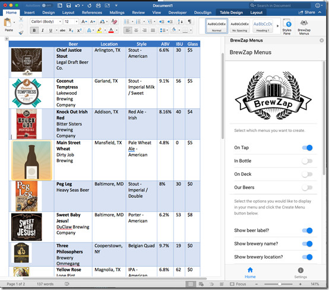Show paragraph marks pilcrow icon

tap(189, 21)
